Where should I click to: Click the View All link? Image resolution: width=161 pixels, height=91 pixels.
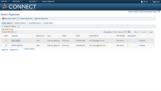click(x=120, y=32)
